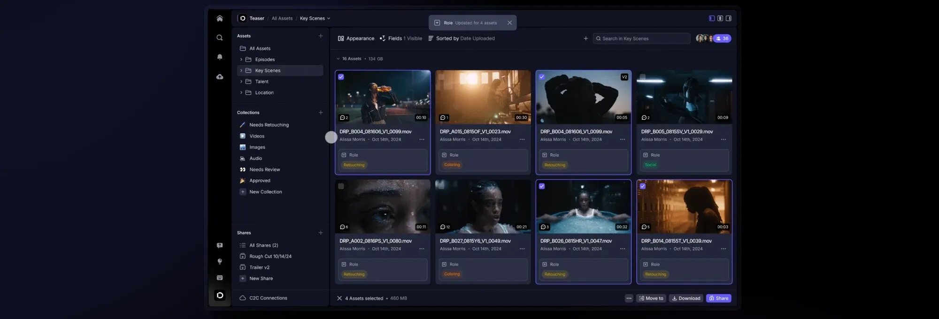Click the Move to button

tap(651, 298)
